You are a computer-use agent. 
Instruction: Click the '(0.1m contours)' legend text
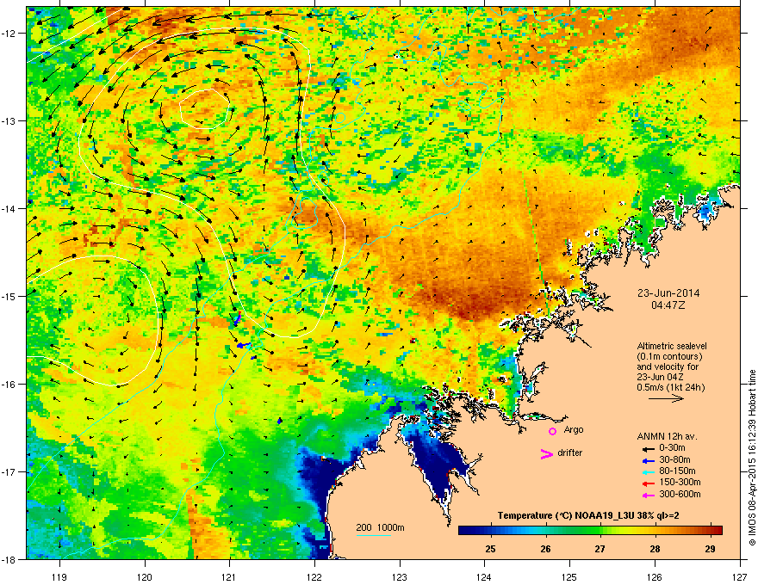tap(669, 356)
